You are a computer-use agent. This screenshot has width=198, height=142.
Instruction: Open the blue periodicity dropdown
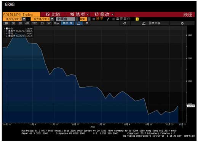68,23
